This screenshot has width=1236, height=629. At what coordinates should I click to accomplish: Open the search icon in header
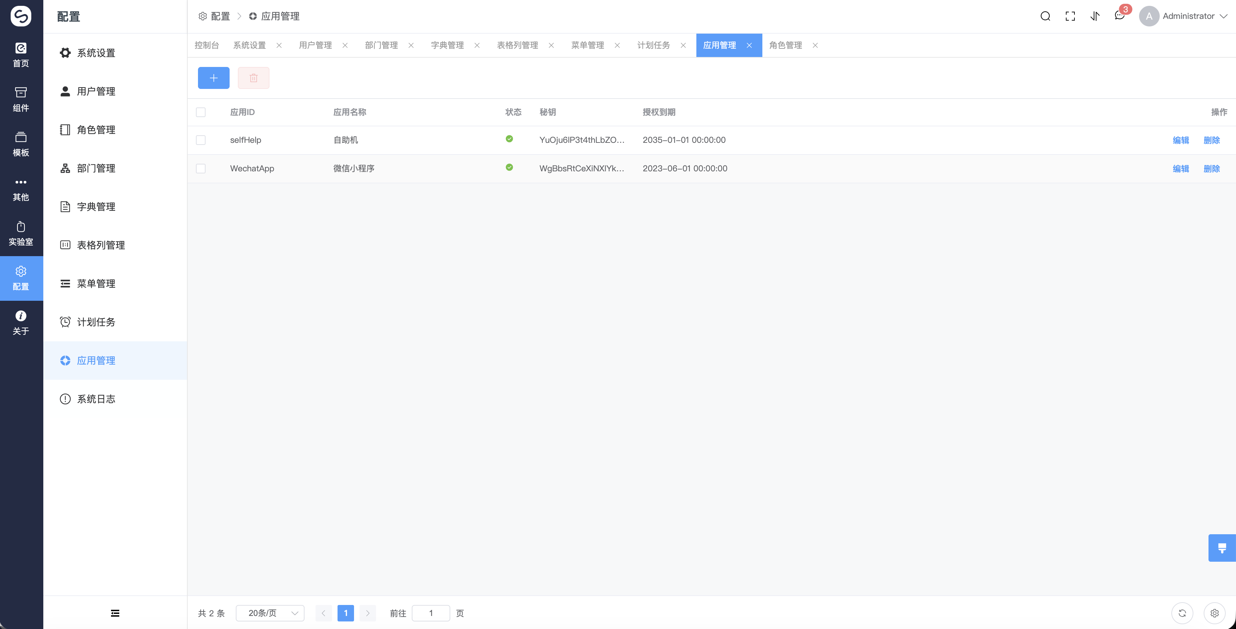click(x=1045, y=16)
